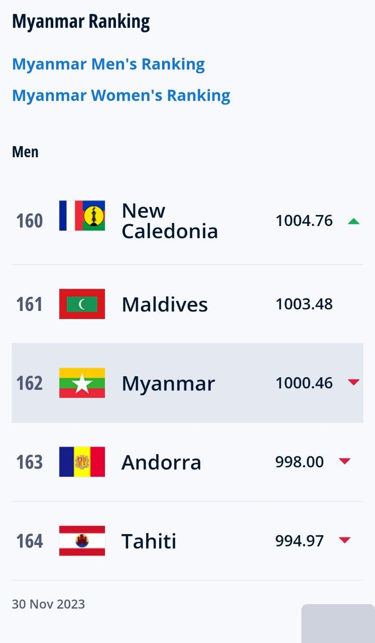Click the Tahiti flag icon

(82, 541)
